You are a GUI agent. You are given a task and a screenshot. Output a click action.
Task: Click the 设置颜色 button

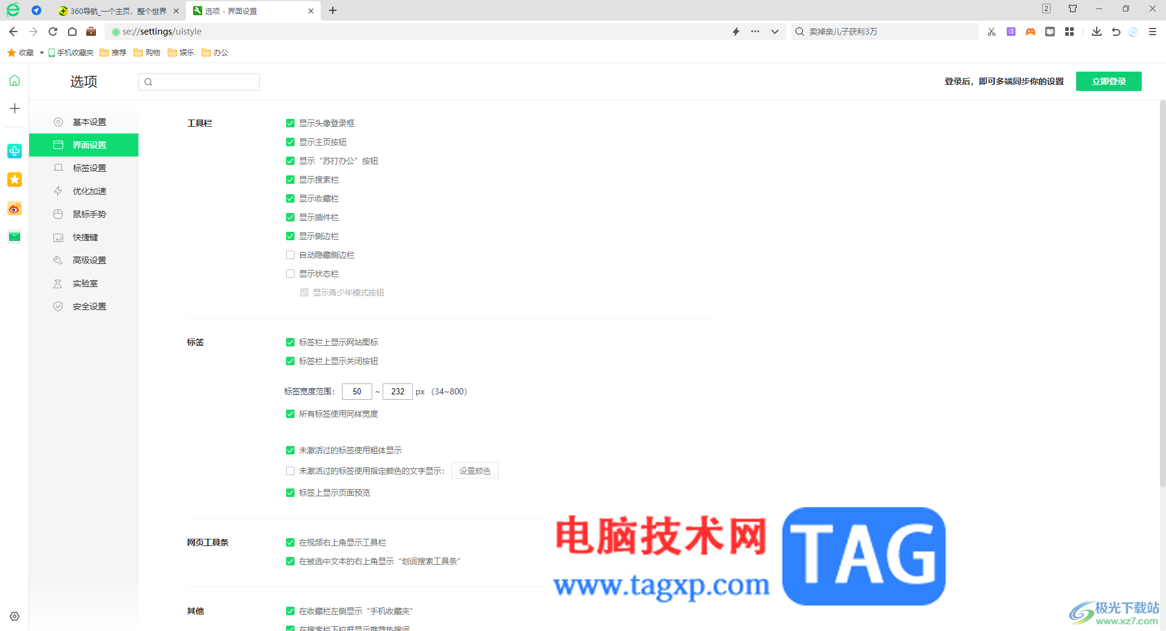click(475, 471)
